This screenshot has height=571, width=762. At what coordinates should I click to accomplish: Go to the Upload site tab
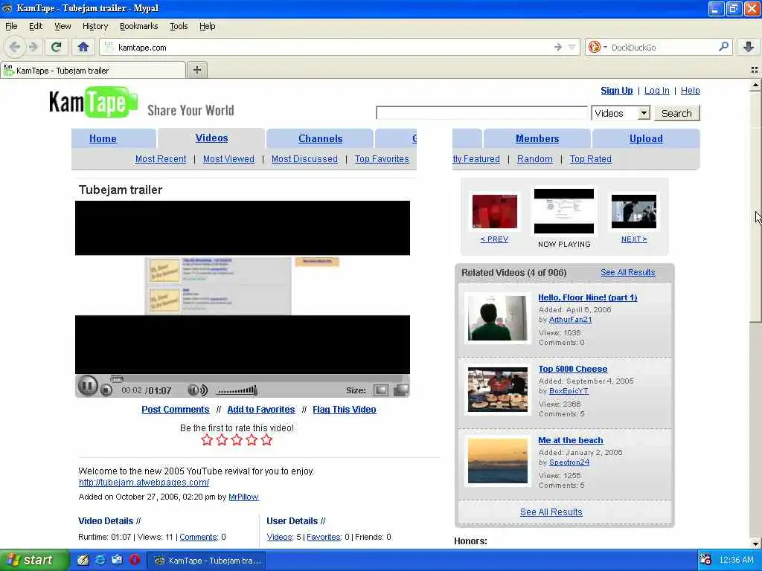point(646,139)
